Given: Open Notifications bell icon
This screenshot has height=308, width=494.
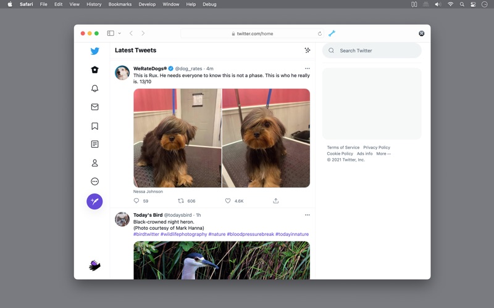Looking at the screenshot, I should [x=94, y=88].
